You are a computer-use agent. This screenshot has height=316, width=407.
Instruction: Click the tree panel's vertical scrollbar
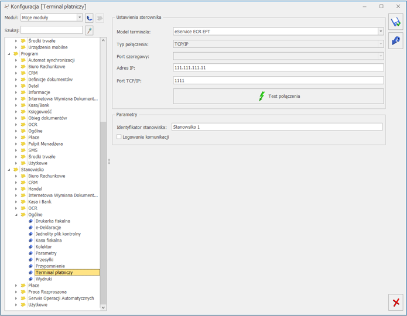103,211
